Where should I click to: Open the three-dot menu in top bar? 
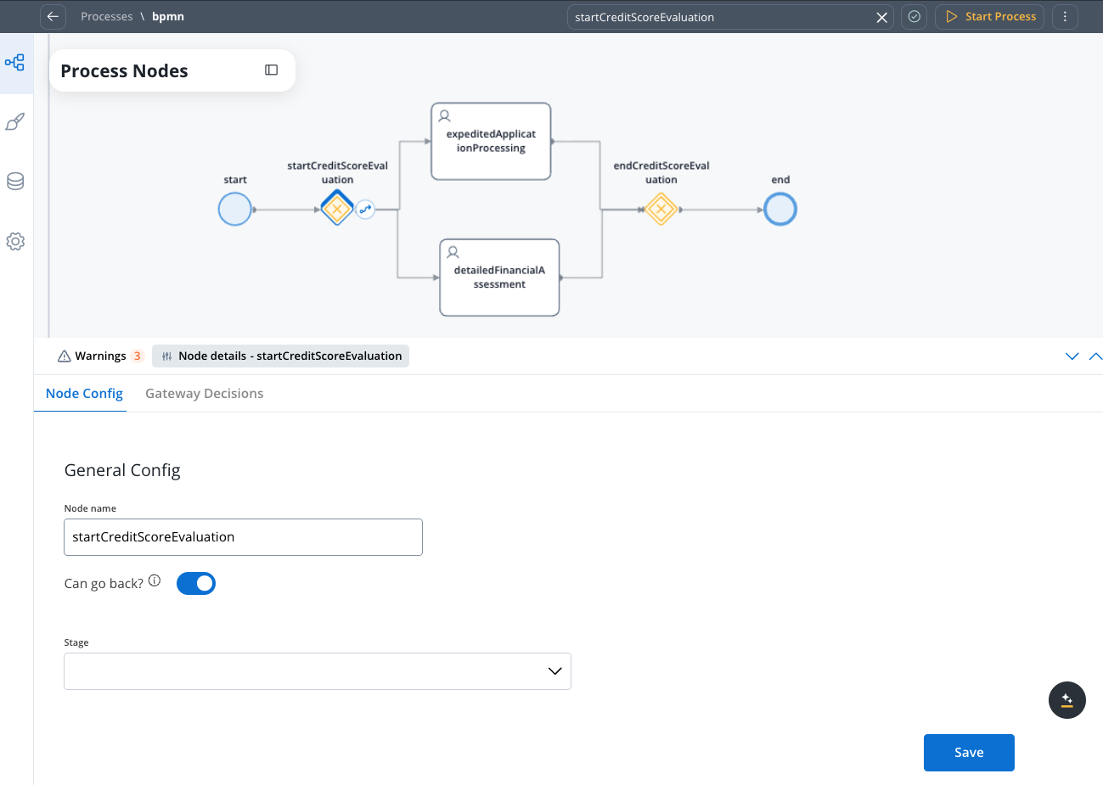1065,16
